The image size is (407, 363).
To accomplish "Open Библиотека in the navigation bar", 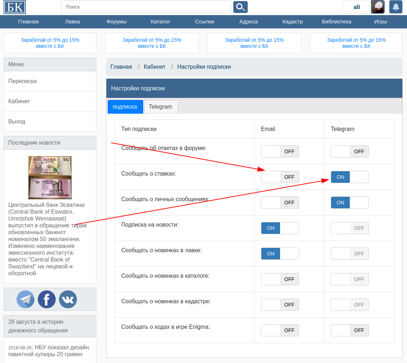I will tap(337, 22).
